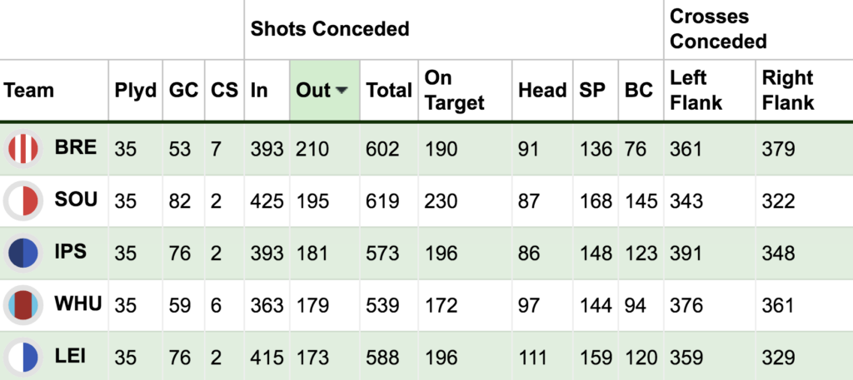Screen dimensions: 853x380
Task: Select the Ipswich (IPS) team badge icon
Action: coord(23,253)
